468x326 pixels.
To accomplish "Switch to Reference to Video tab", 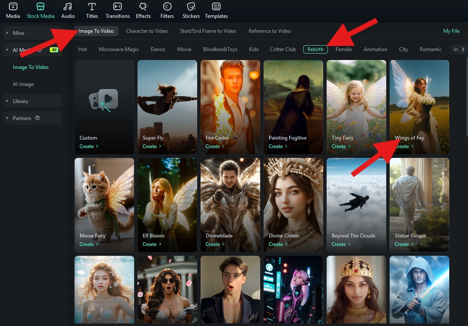I will pos(270,31).
